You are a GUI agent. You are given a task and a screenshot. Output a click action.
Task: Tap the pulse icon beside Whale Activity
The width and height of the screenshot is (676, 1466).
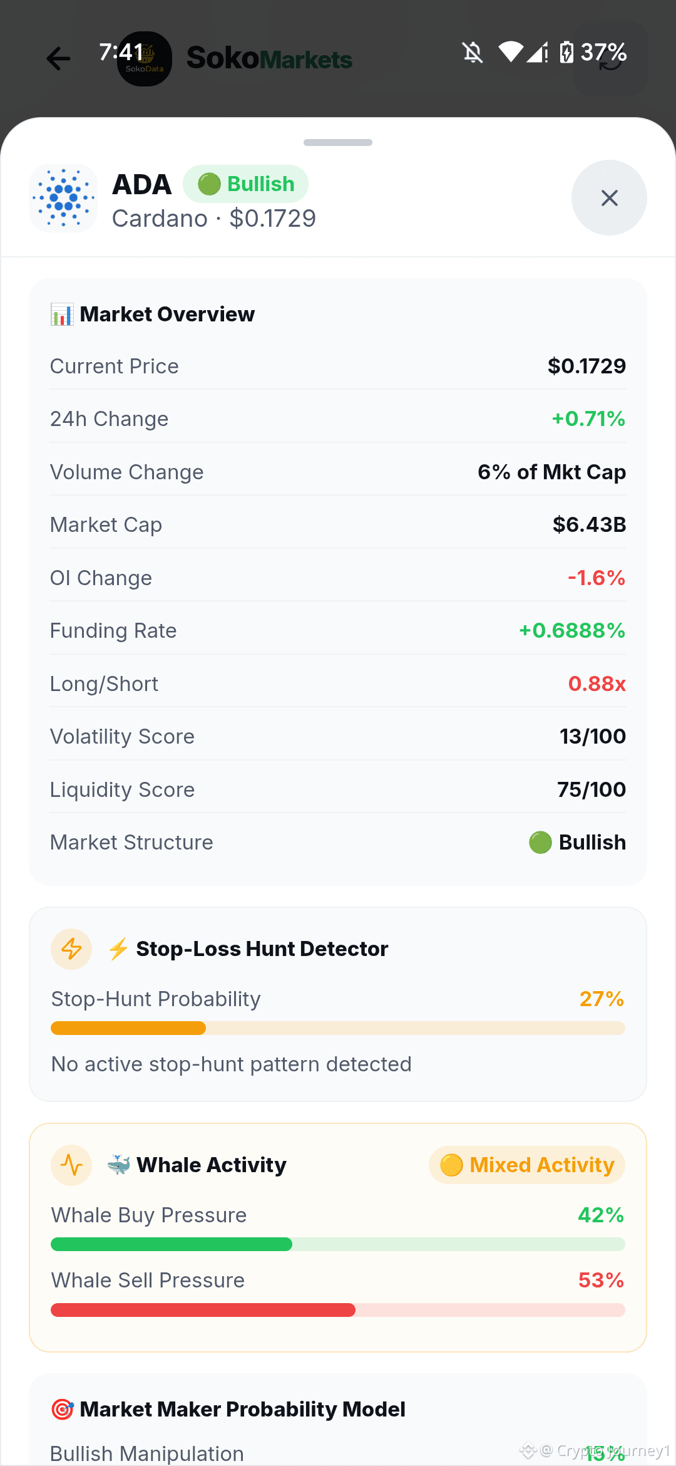point(71,1165)
